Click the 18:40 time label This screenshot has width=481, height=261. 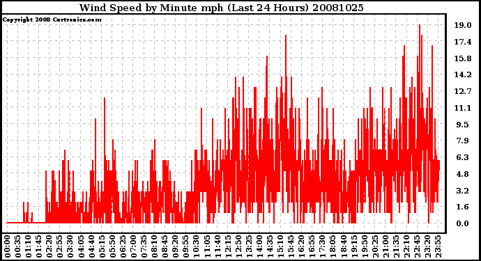click(343, 246)
